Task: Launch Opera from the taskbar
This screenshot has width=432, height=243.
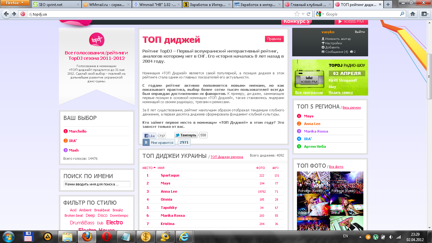Action: click(x=107, y=237)
